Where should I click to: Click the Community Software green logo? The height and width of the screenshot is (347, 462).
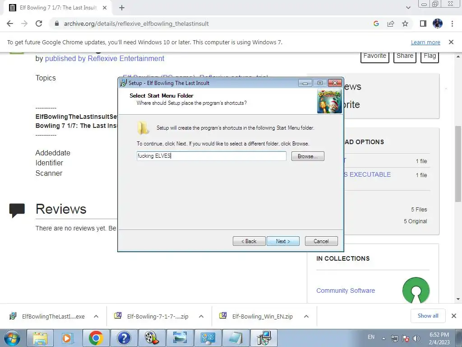click(x=416, y=291)
